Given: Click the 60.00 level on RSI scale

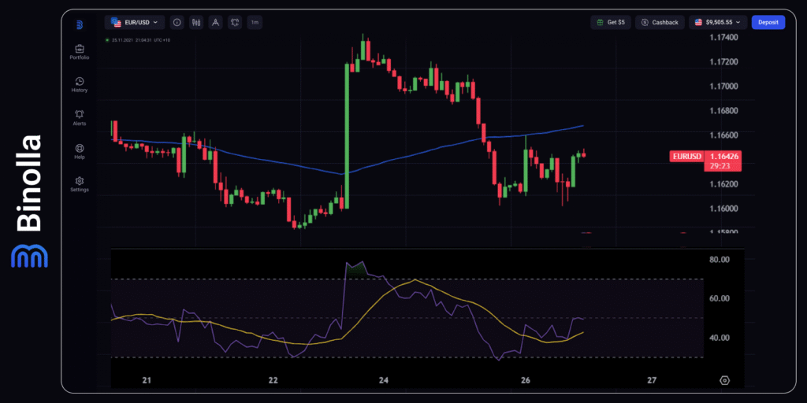Looking at the screenshot, I should (720, 298).
